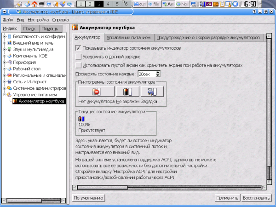Screen dimensions: 276x207
Task: Click the vertical scrollbar down arrow
Action: click(269, 182)
